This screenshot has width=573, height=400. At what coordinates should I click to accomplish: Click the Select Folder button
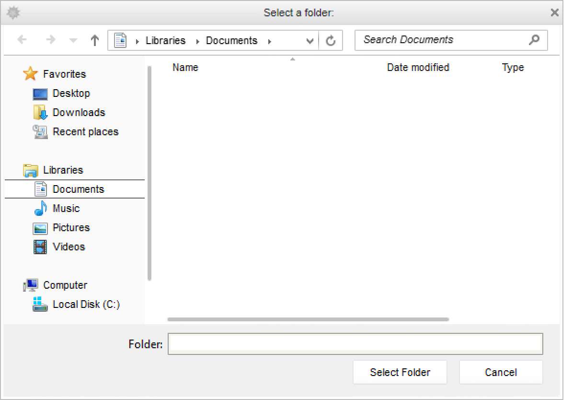400,373
